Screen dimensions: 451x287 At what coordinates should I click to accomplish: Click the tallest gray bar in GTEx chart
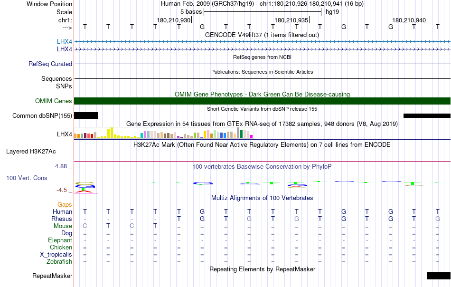point(238,133)
